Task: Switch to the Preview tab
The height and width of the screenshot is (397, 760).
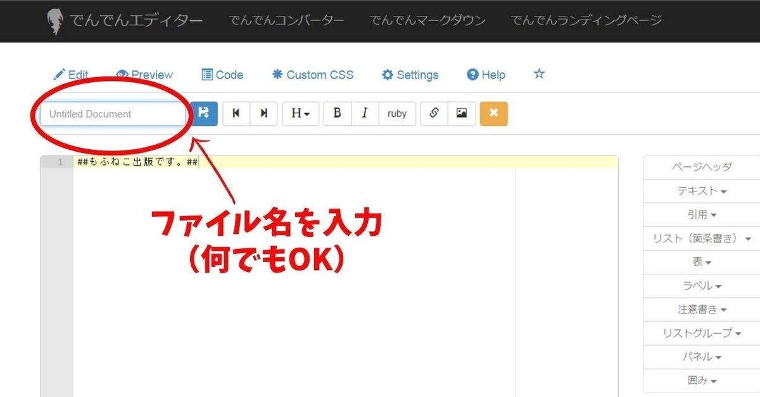Action: point(144,74)
